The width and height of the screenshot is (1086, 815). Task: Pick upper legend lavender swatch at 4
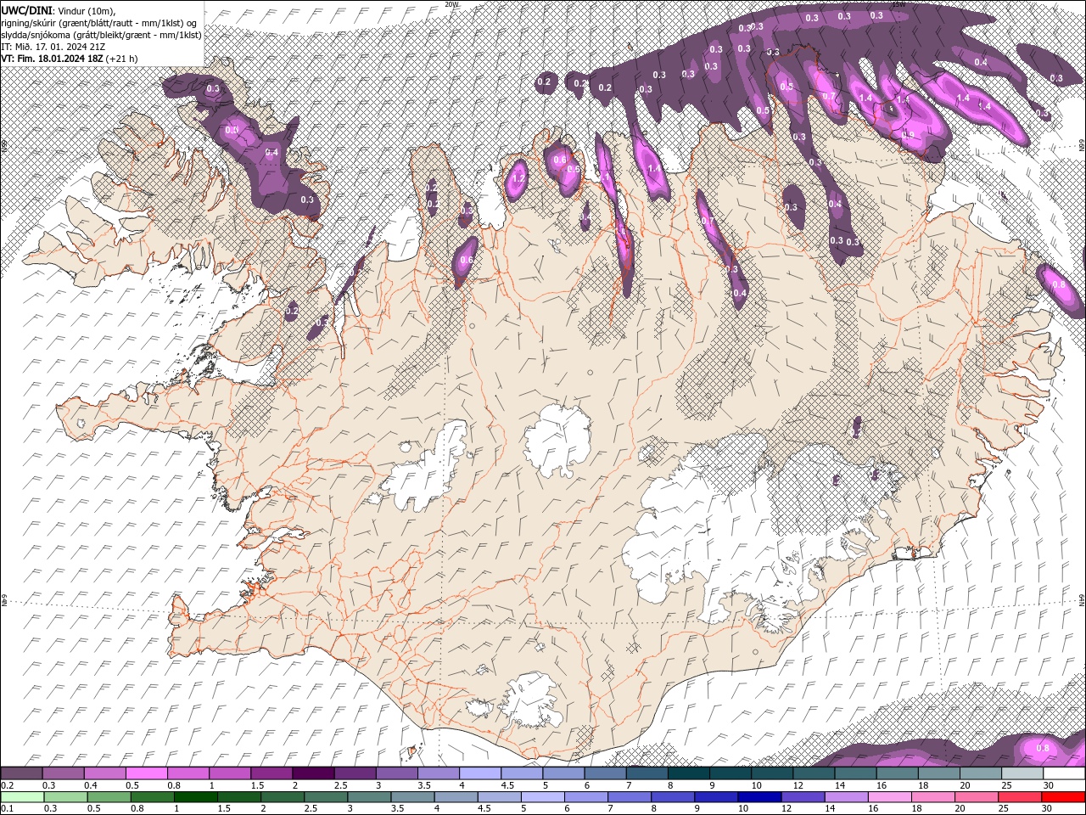480,773
